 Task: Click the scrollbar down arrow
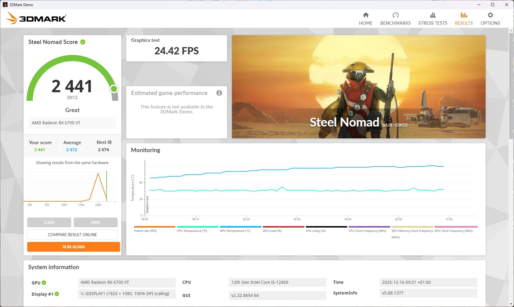pos(511,304)
